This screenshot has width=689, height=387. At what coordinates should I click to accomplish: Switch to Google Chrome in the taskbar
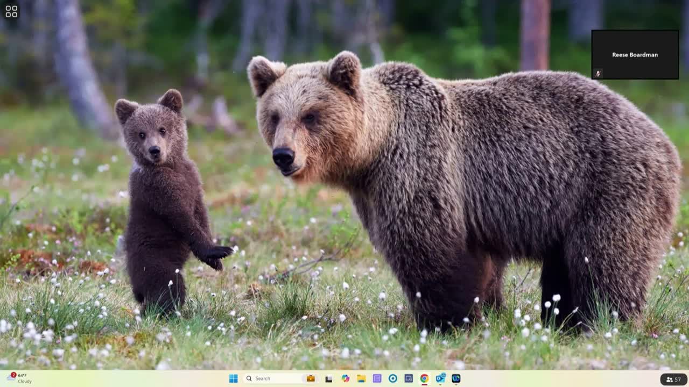point(424,378)
